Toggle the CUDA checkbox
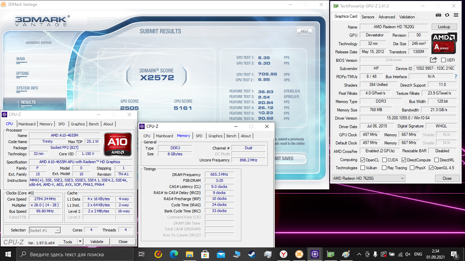Viewport: 465px width, 261px height. click(x=384, y=160)
